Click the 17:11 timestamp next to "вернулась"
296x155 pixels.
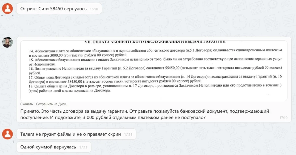click(x=83, y=147)
